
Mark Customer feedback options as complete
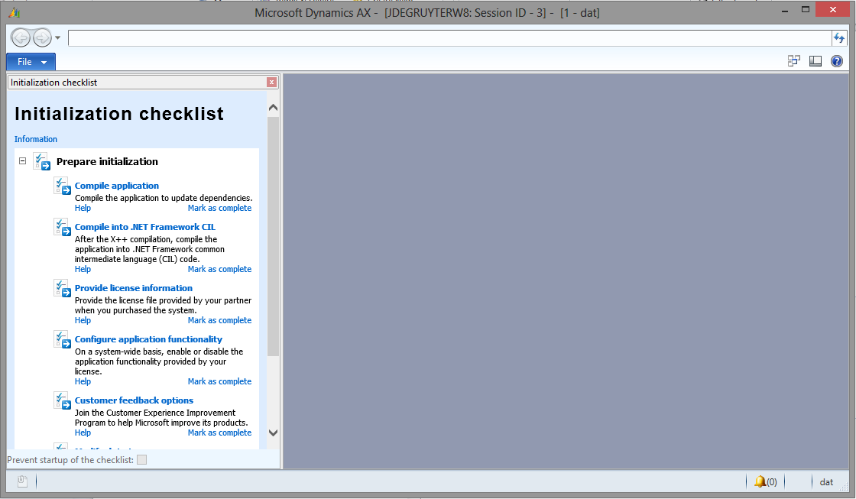[219, 433]
